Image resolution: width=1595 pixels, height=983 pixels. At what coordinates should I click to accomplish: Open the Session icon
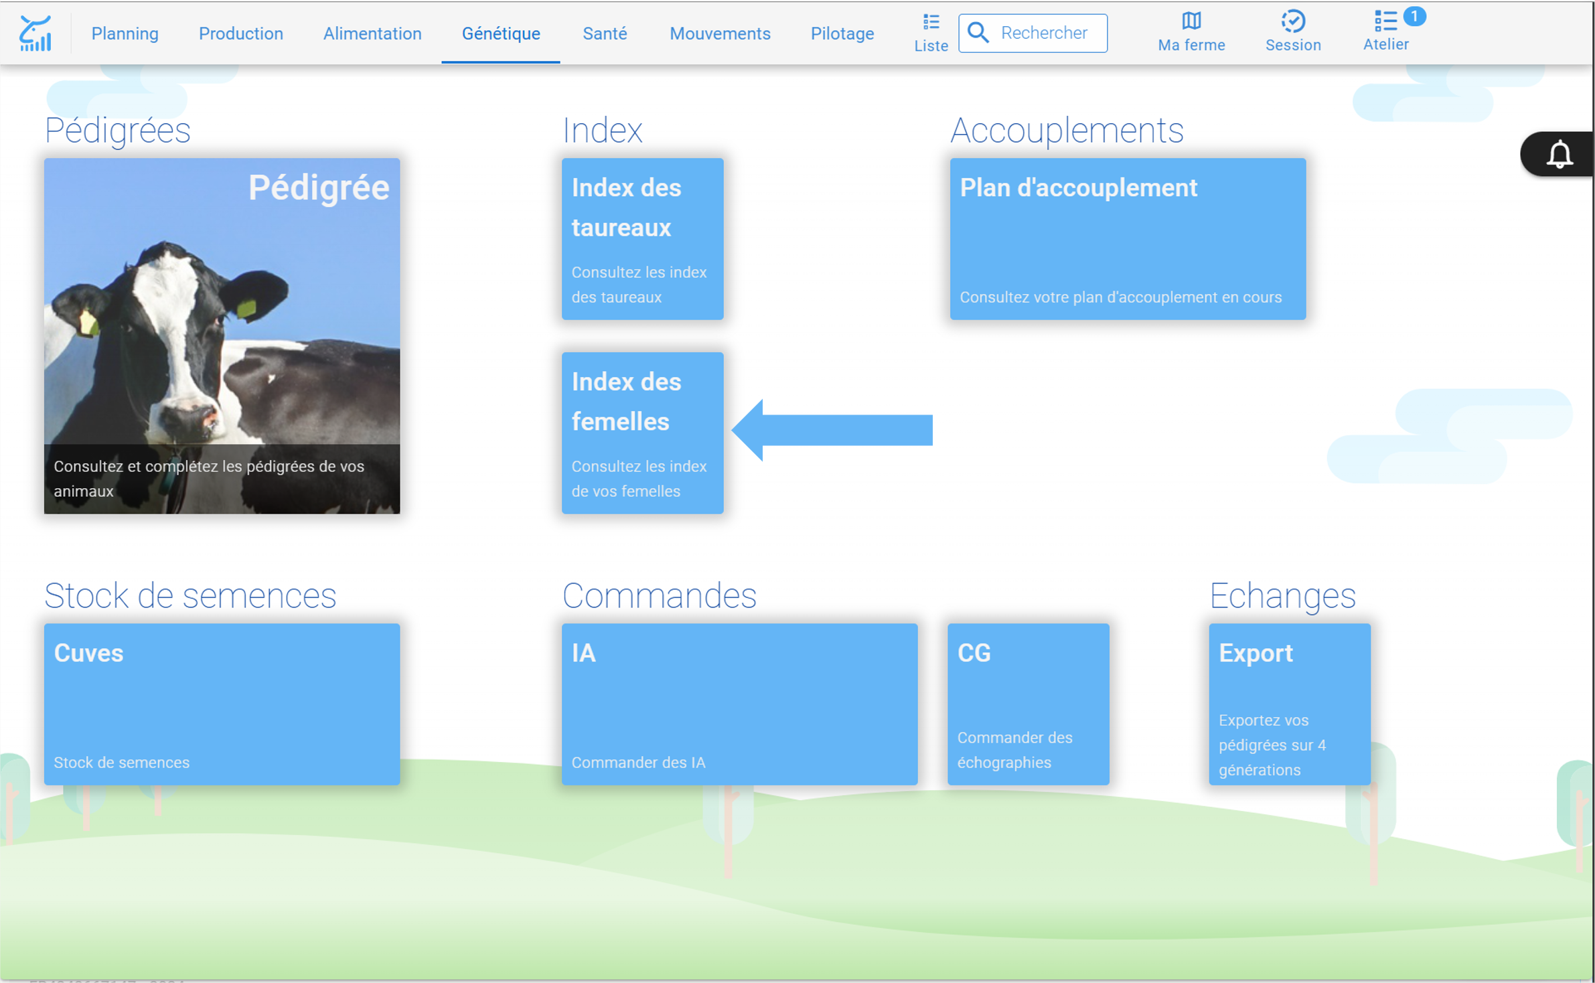pos(1292,21)
